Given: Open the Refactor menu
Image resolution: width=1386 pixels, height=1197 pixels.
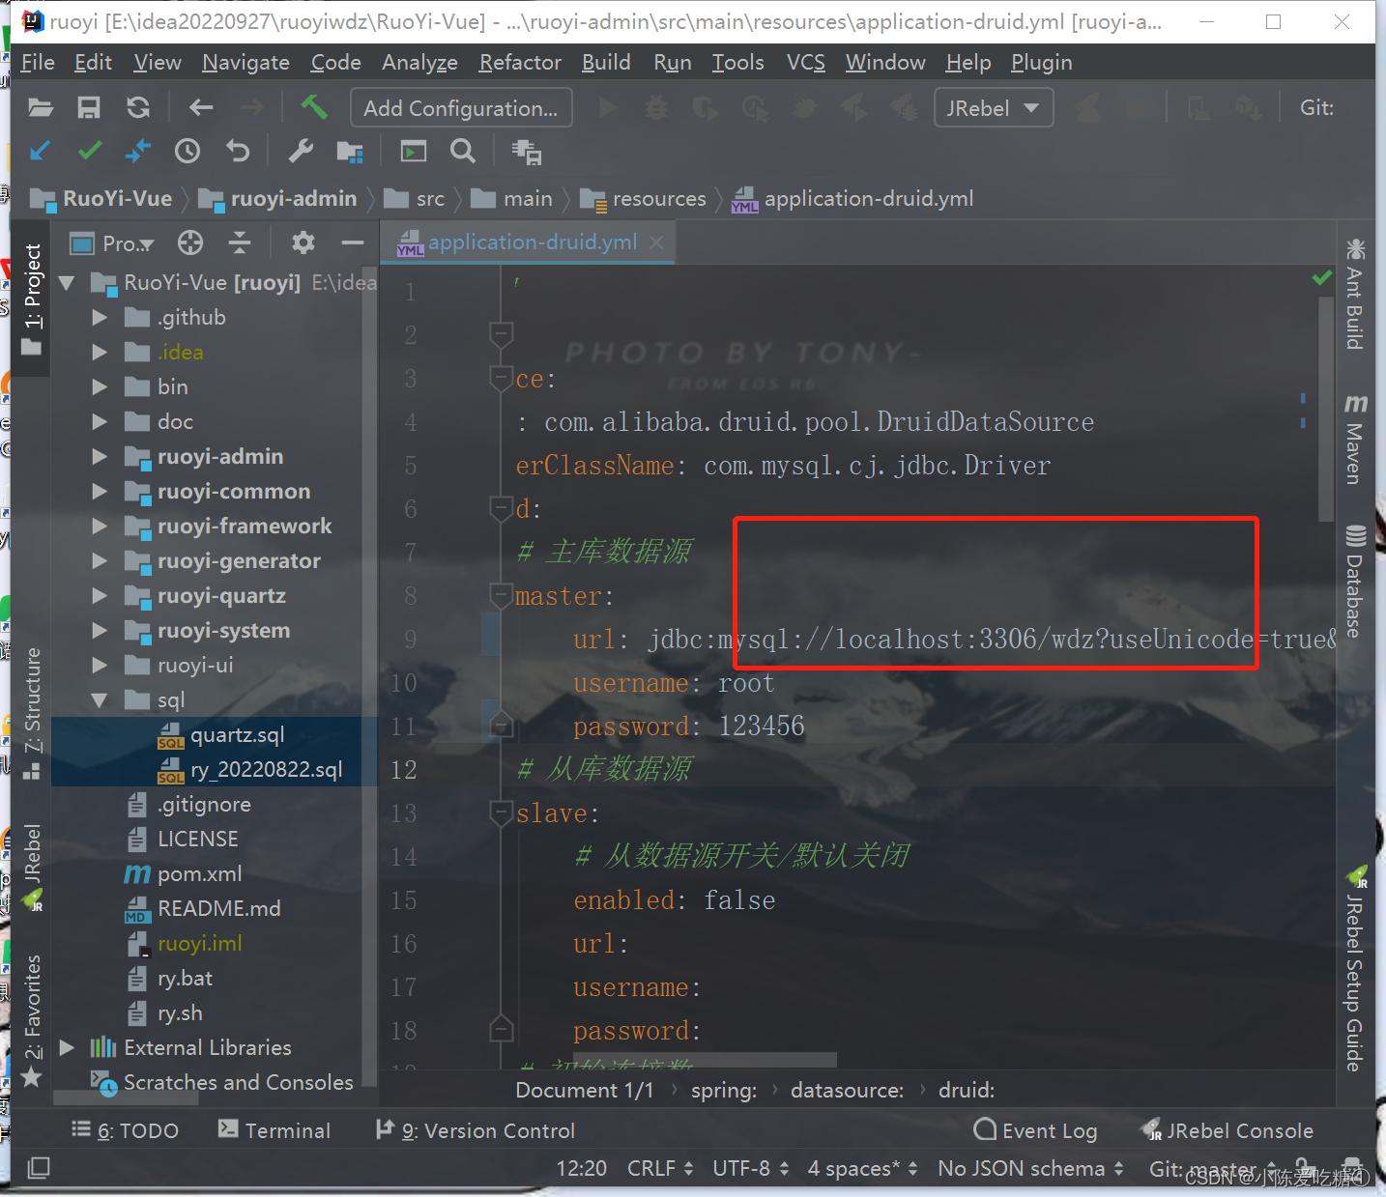Looking at the screenshot, I should click(x=520, y=63).
